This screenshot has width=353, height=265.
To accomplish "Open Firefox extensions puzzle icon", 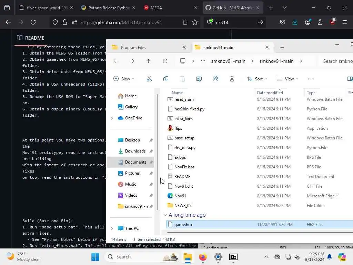I will tap(320, 22).
